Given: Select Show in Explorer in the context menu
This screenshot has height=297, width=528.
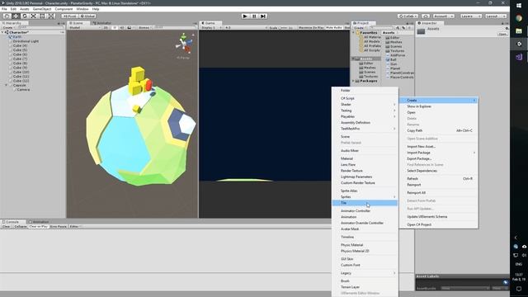Looking at the screenshot, I should pos(438,106).
